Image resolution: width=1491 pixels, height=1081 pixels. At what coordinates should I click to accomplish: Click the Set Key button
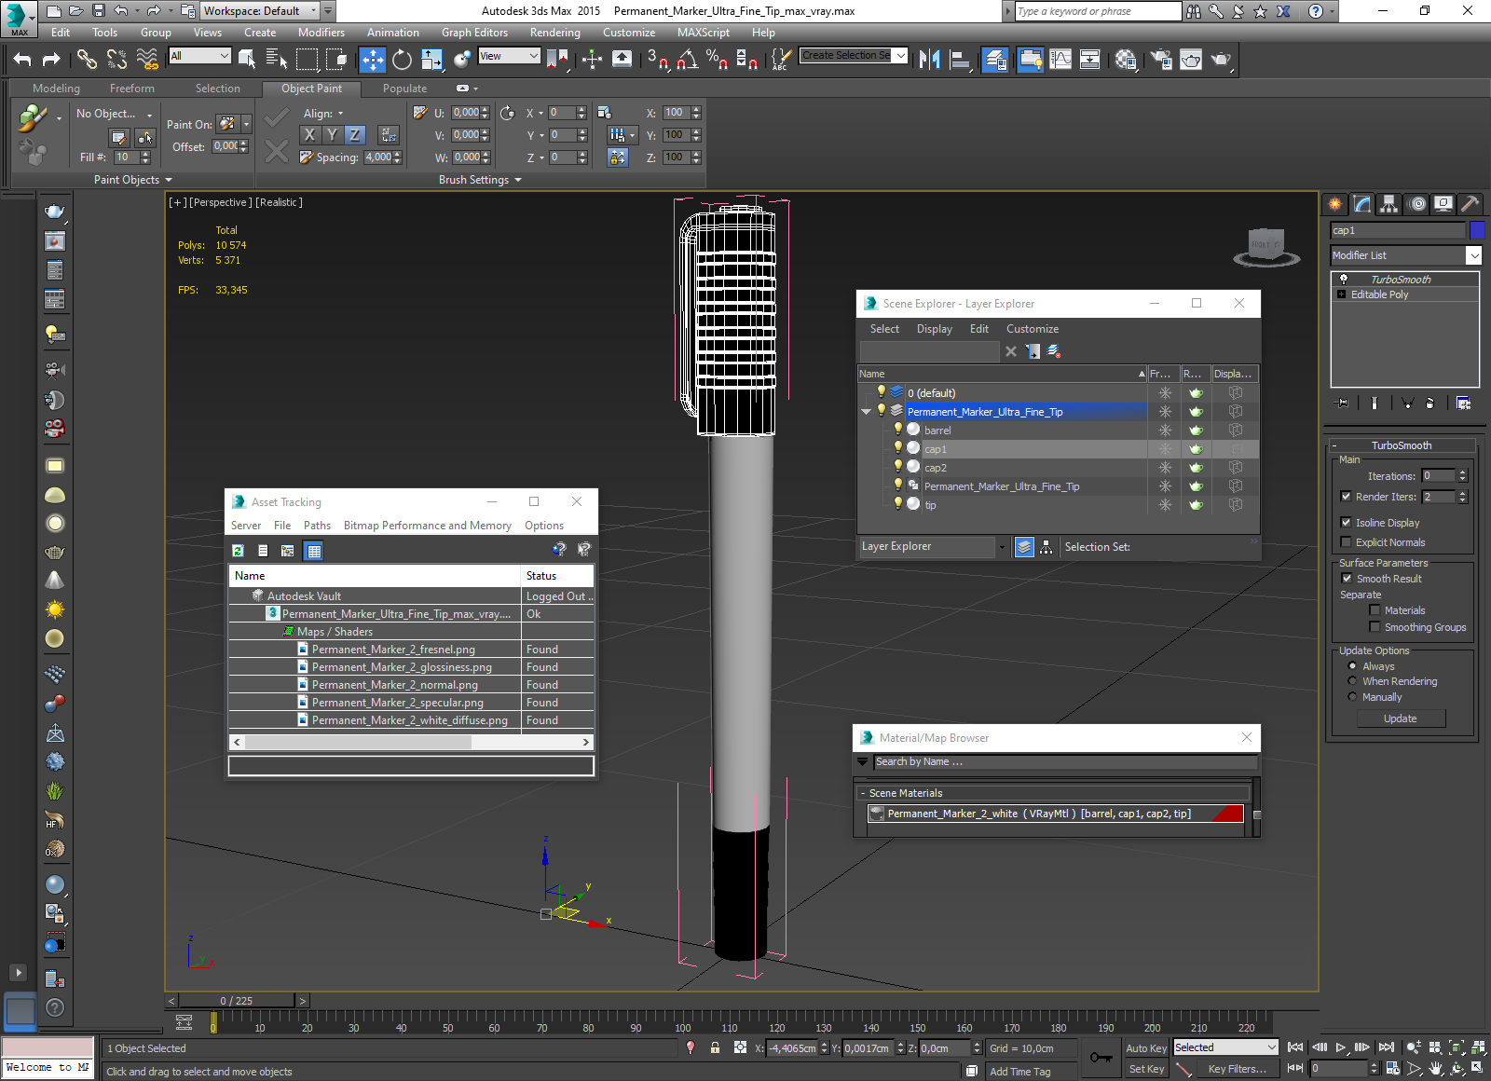1146,1069
